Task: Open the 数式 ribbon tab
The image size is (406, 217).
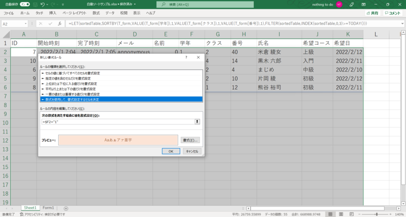Action: 96,13
